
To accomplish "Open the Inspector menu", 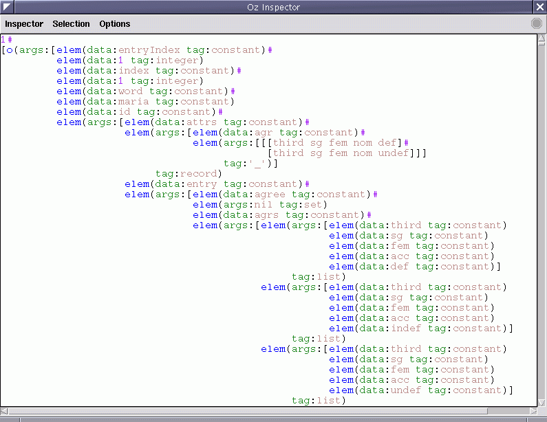I will pos(24,23).
